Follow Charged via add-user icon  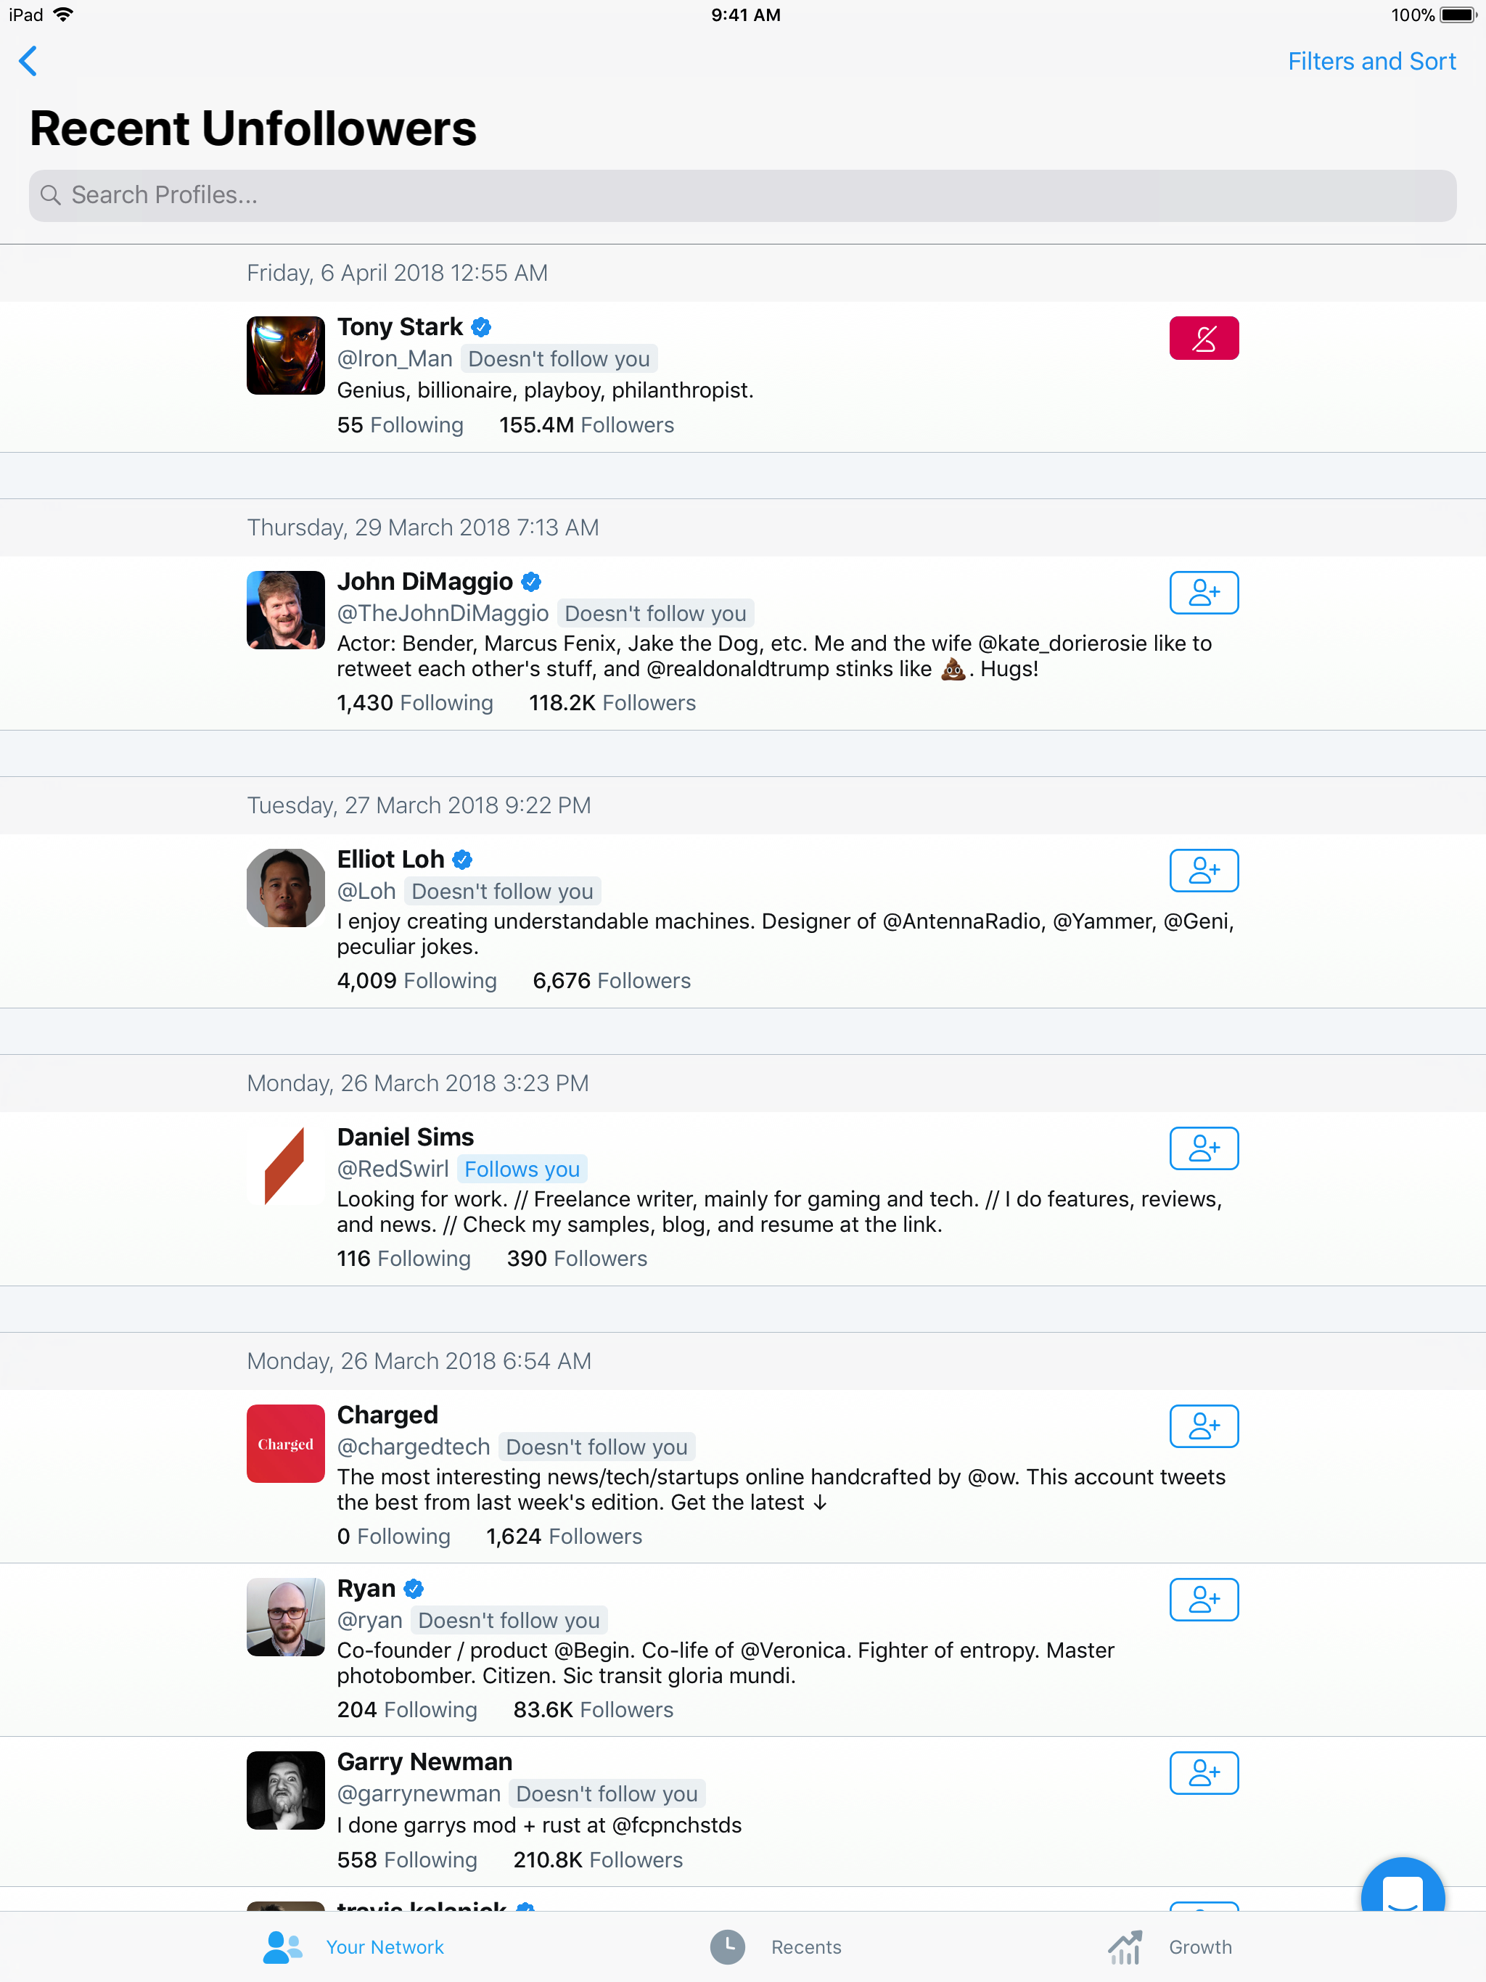[1203, 1426]
